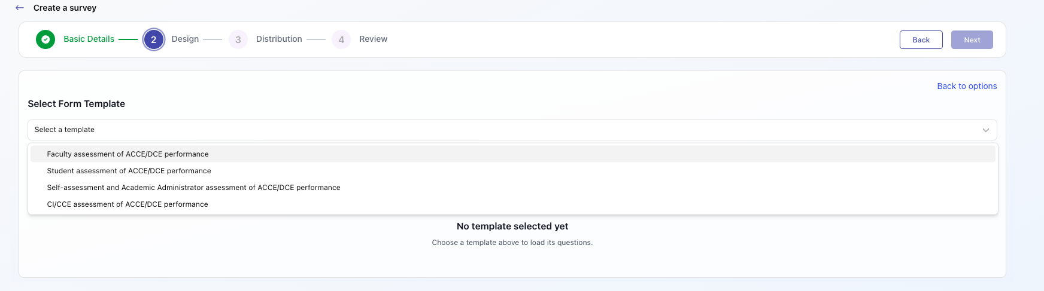Choose Student assessment of ACCE/DCE performance
This screenshot has width=1044, height=291.
tap(129, 171)
